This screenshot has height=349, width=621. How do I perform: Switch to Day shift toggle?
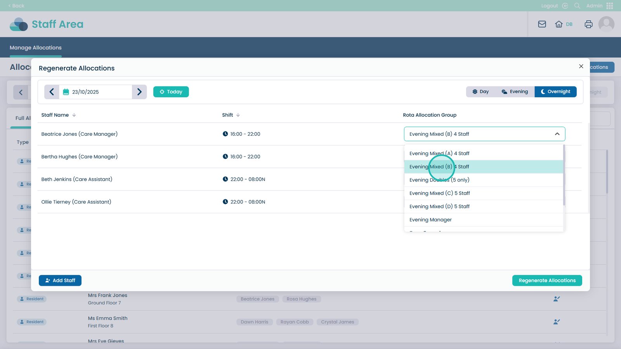click(480, 92)
